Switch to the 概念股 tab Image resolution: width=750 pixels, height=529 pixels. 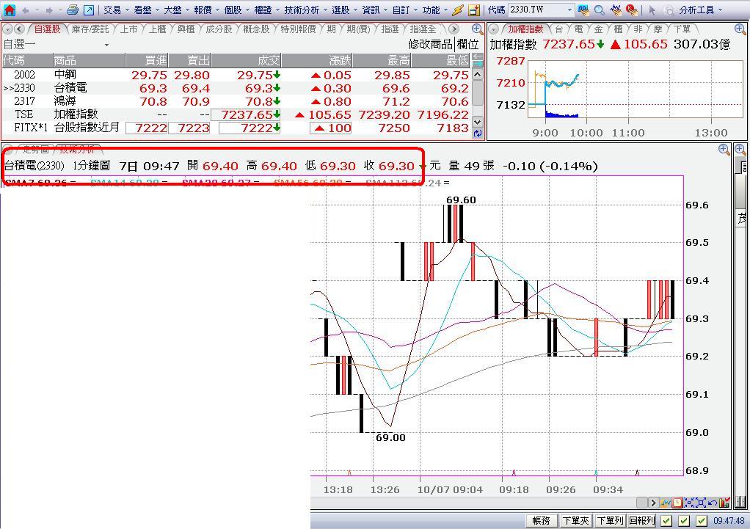pos(256,29)
